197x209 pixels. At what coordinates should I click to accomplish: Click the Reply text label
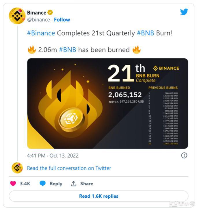(56, 184)
